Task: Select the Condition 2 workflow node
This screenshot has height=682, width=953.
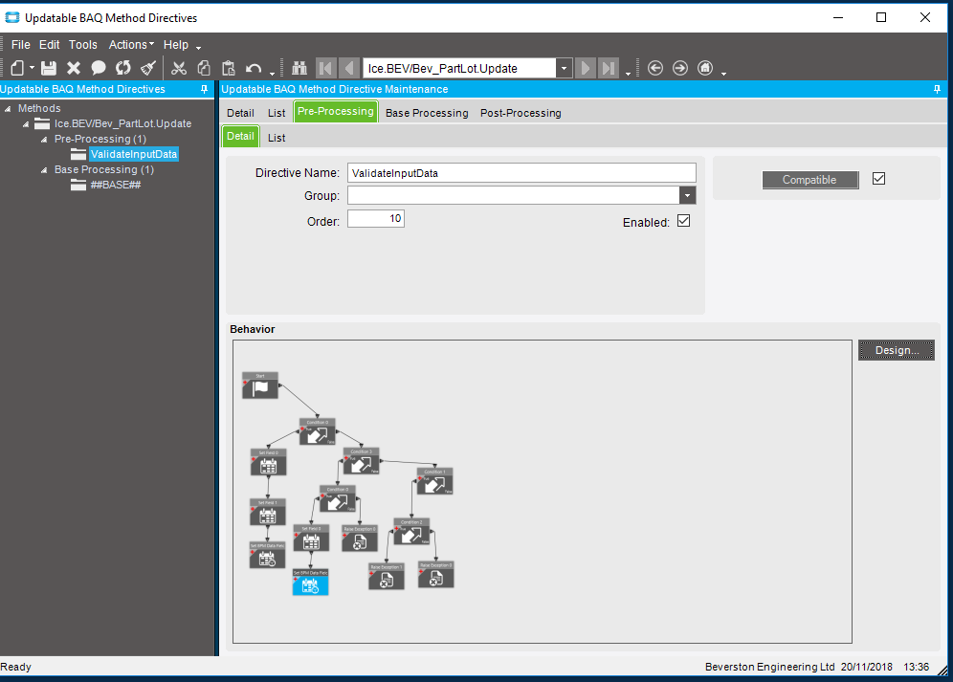Action: tap(411, 532)
